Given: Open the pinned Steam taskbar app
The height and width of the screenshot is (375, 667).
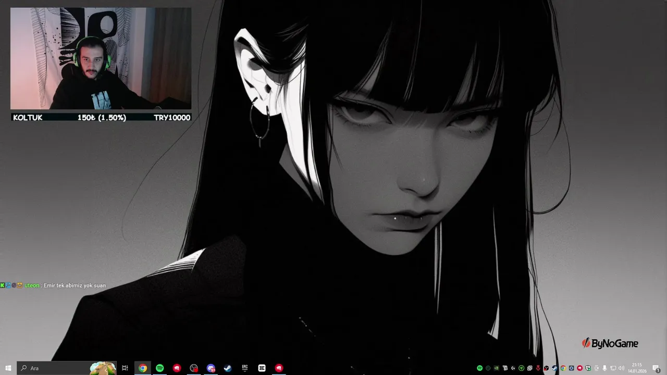Looking at the screenshot, I should click(x=228, y=368).
